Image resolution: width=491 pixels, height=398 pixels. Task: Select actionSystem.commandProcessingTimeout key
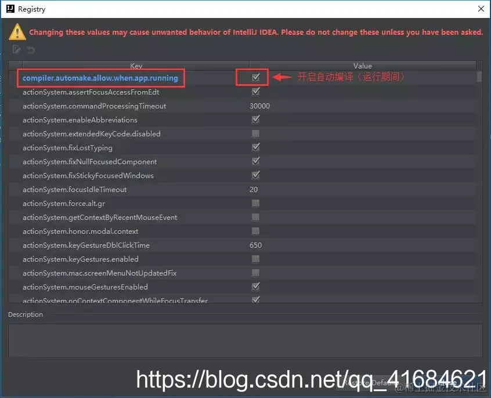(94, 106)
